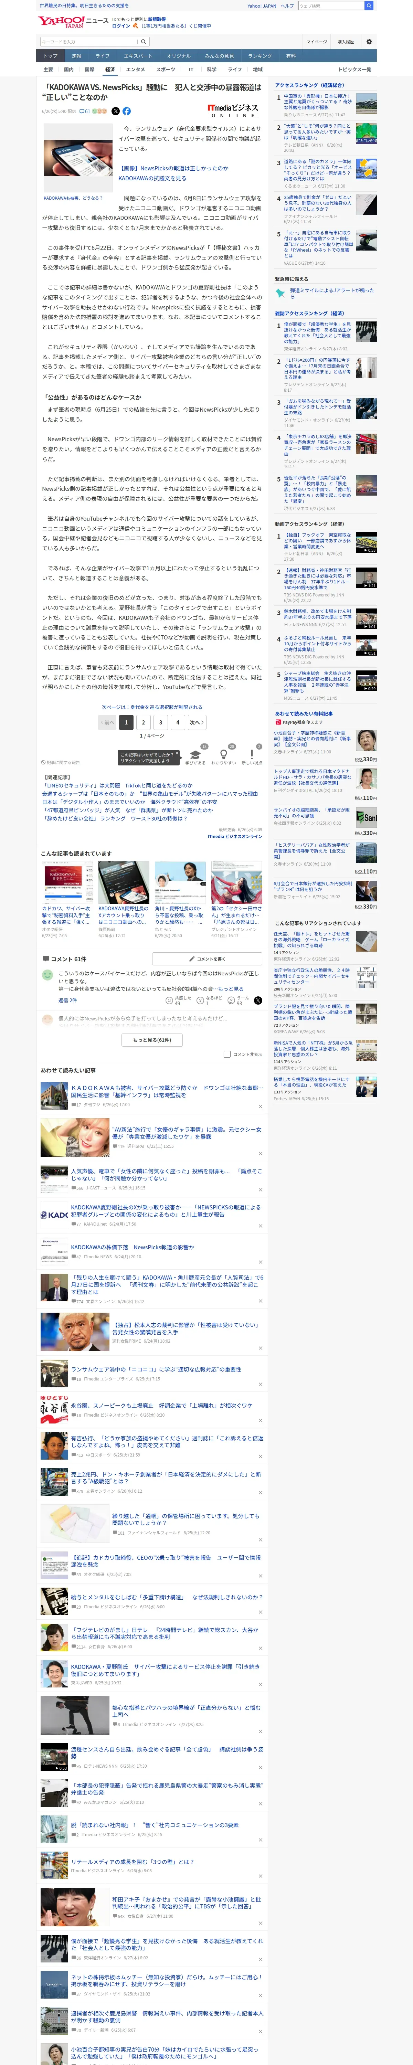Image resolution: width=413 pixels, height=2065 pixels.
Task: Share article on Facebook
Action: point(127,112)
